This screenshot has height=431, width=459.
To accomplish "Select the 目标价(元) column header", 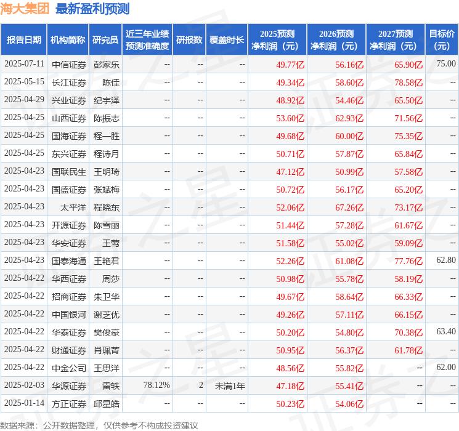I will (x=442, y=40).
